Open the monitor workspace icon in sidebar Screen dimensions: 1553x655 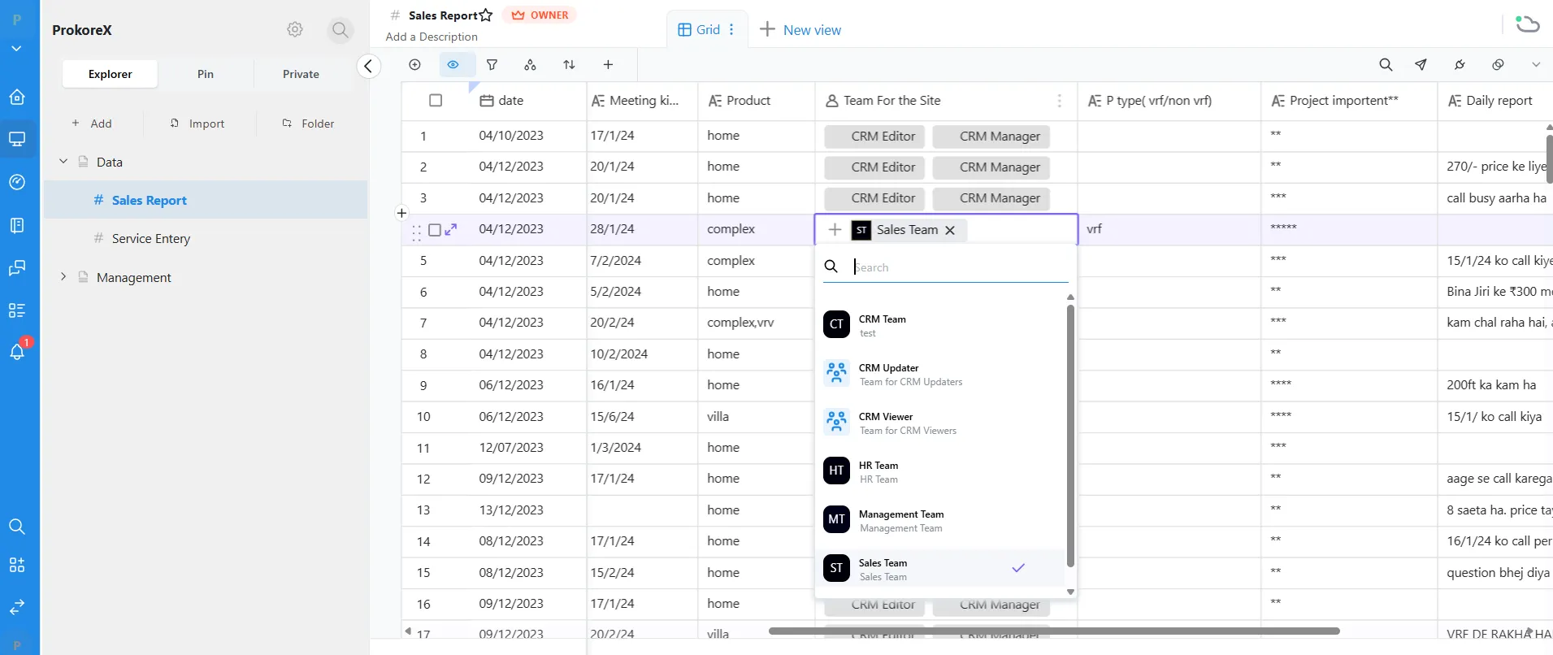[17, 139]
